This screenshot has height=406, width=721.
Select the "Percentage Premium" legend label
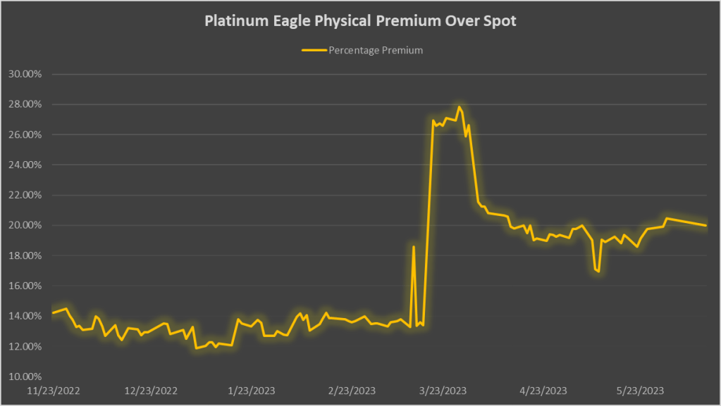[x=376, y=50]
